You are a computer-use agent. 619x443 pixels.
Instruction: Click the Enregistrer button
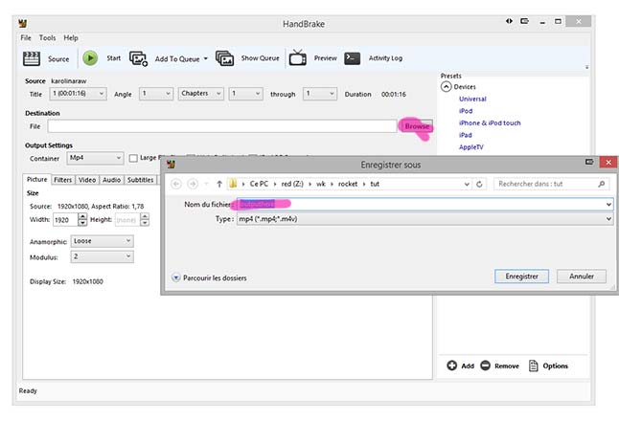tap(521, 277)
